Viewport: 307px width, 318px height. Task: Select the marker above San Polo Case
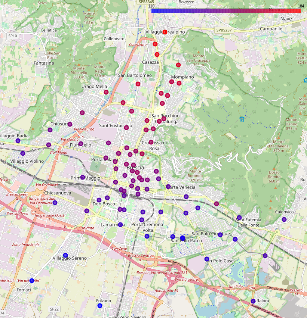(x=207, y=259)
